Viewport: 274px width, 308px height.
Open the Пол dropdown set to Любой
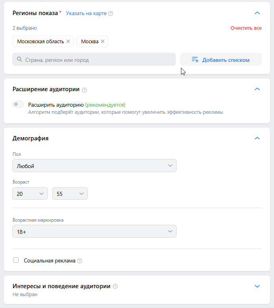pos(94,166)
